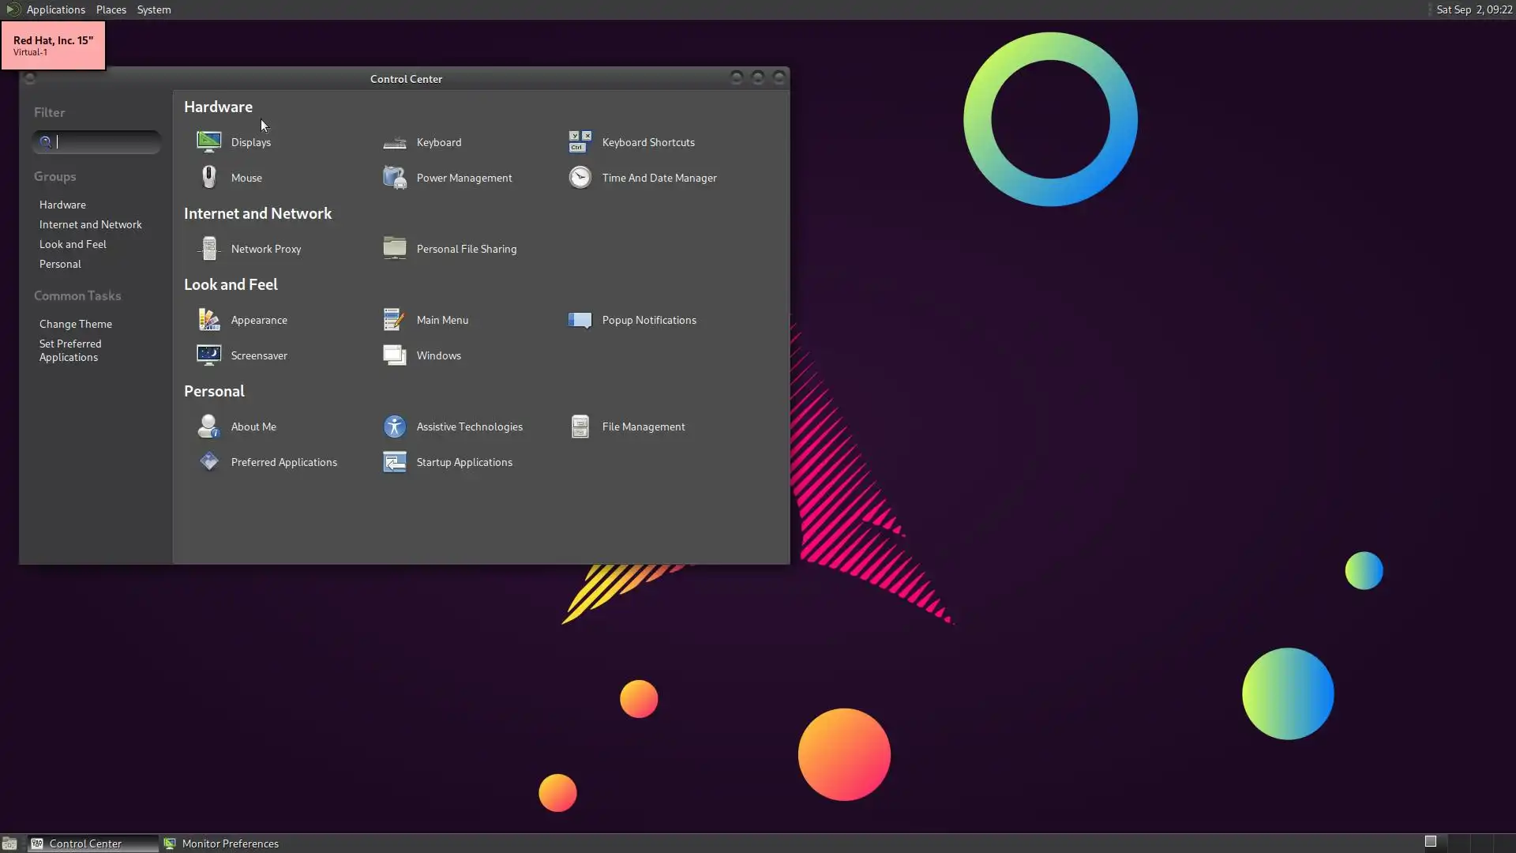Image resolution: width=1516 pixels, height=853 pixels.
Task: Launch Power Management icon
Action: [x=394, y=178]
